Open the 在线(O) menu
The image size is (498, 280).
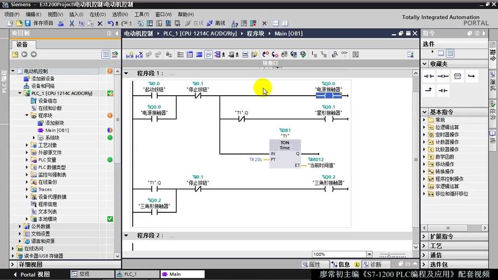(x=97, y=15)
